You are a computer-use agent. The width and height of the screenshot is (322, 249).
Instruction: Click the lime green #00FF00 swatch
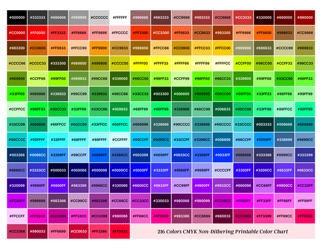coord(243,94)
